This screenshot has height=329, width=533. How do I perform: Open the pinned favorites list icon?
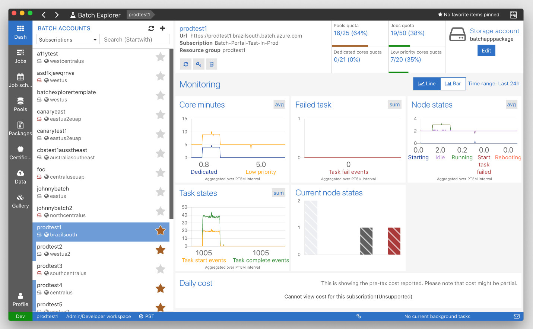(x=513, y=15)
